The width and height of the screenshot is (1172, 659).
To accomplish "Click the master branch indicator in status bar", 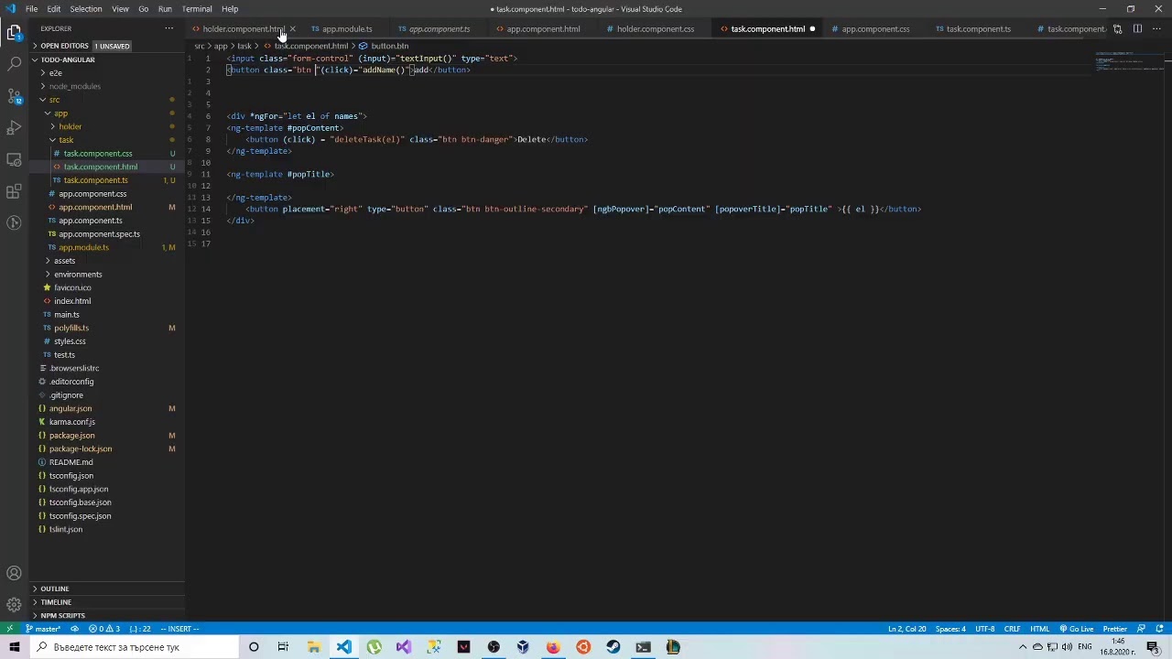I will coord(43,629).
